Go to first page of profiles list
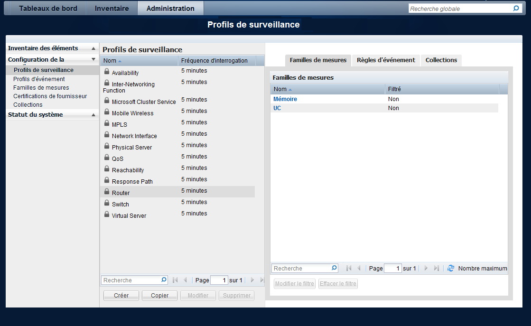The image size is (531, 326). click(175, 280)
